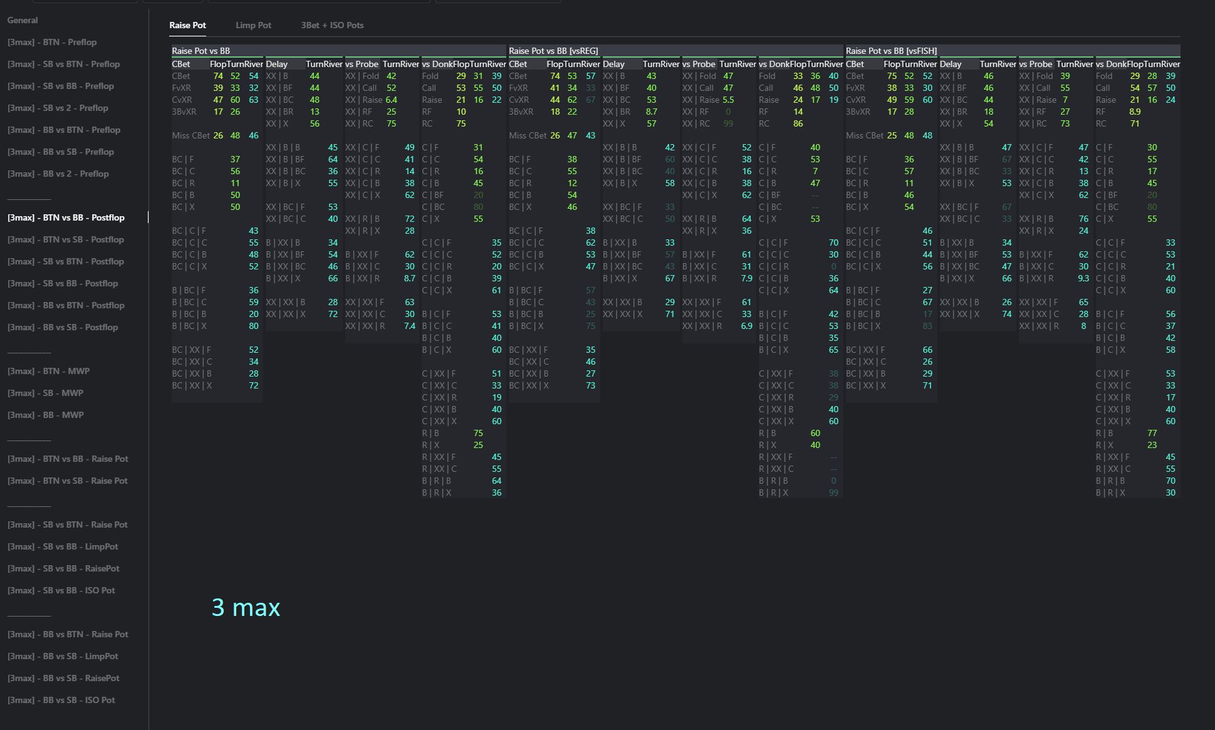Open [3max] - BTN vs BB - Raise Pot
The height and width of the screenshot is (730, 1215).
click(68, 459)
